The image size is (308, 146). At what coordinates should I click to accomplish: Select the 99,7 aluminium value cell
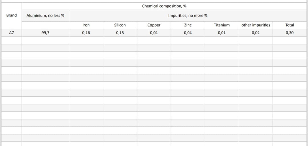(x=45, y=33)
